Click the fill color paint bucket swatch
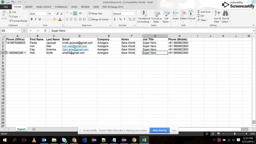This screenshot has width=256, height=144. 54,20
